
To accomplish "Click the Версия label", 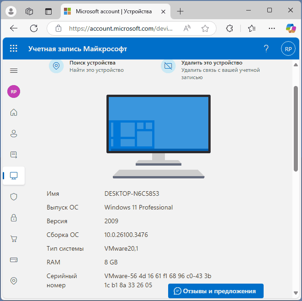I will click(x=57, y=221).
